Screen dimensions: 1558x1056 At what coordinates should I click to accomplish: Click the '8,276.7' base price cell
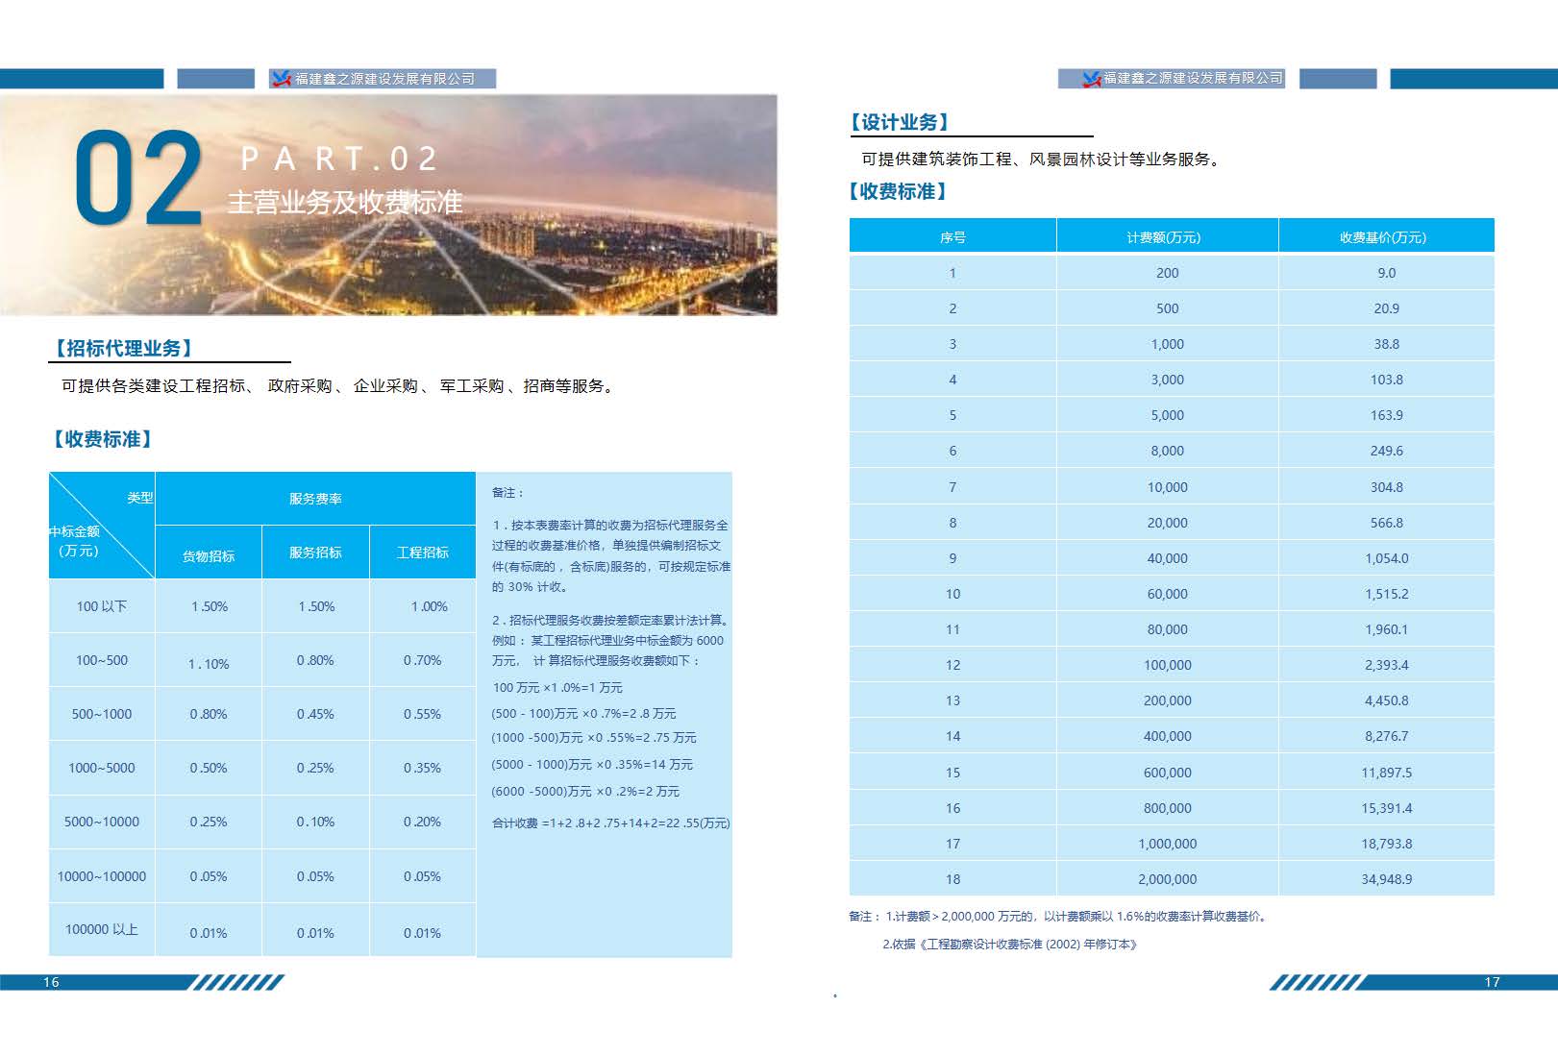click(x=1386, y=736)
